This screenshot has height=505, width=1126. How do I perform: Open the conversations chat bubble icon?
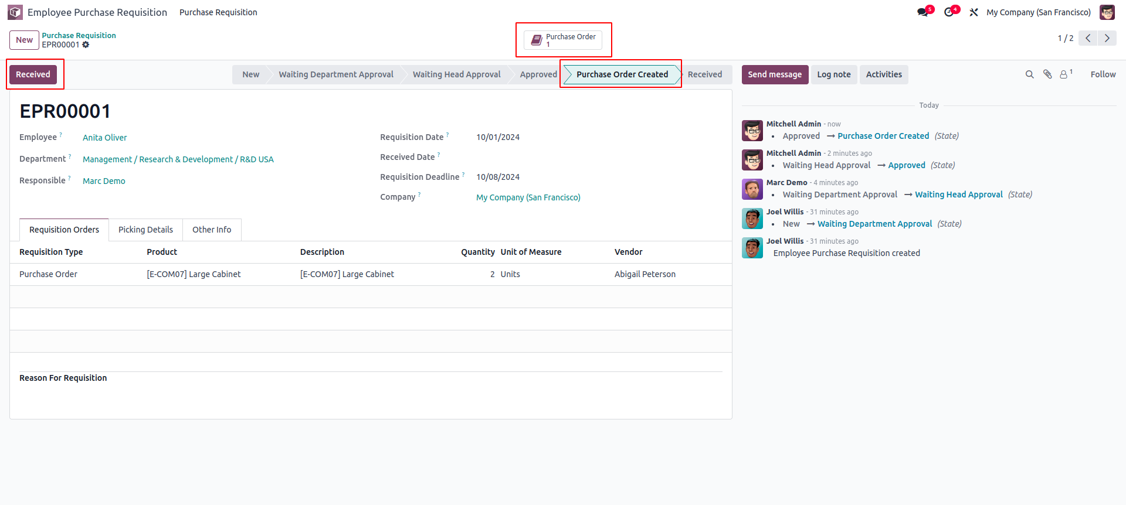(x=923, y=12)
